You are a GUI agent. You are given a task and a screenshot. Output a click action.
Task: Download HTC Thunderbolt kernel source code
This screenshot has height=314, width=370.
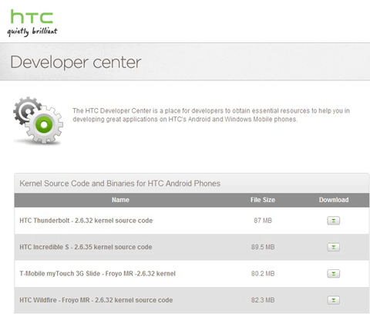pos(333,221)
